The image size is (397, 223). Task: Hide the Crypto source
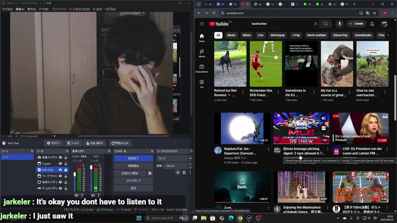(x=60, y=164)
